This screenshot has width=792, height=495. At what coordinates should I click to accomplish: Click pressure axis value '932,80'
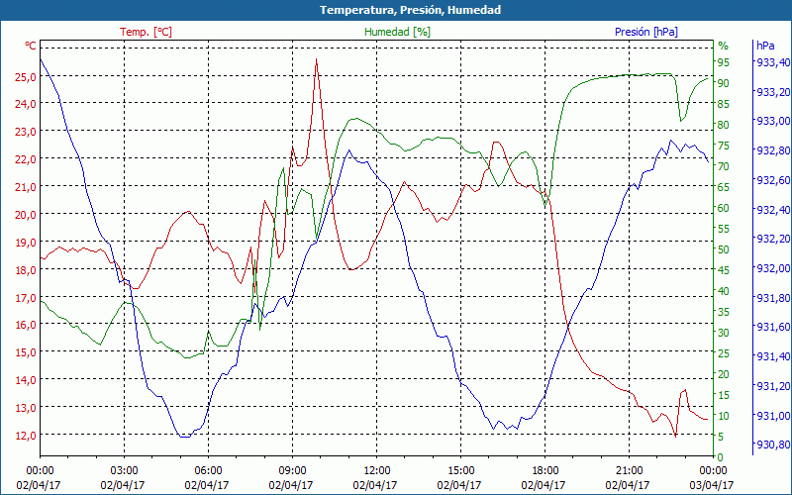click(x=773, y=150)
